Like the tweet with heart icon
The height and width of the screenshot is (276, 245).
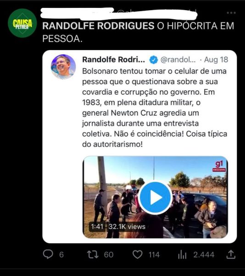coord(138,254)
